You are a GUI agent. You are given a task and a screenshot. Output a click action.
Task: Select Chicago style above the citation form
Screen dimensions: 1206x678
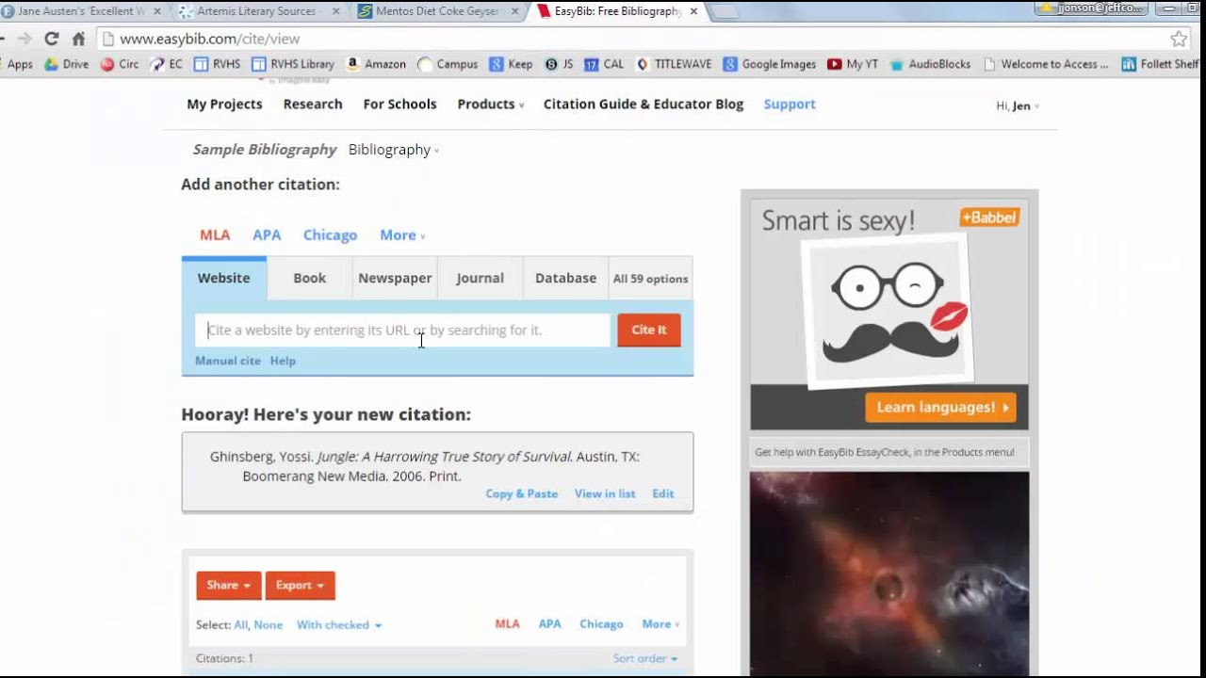330,234
